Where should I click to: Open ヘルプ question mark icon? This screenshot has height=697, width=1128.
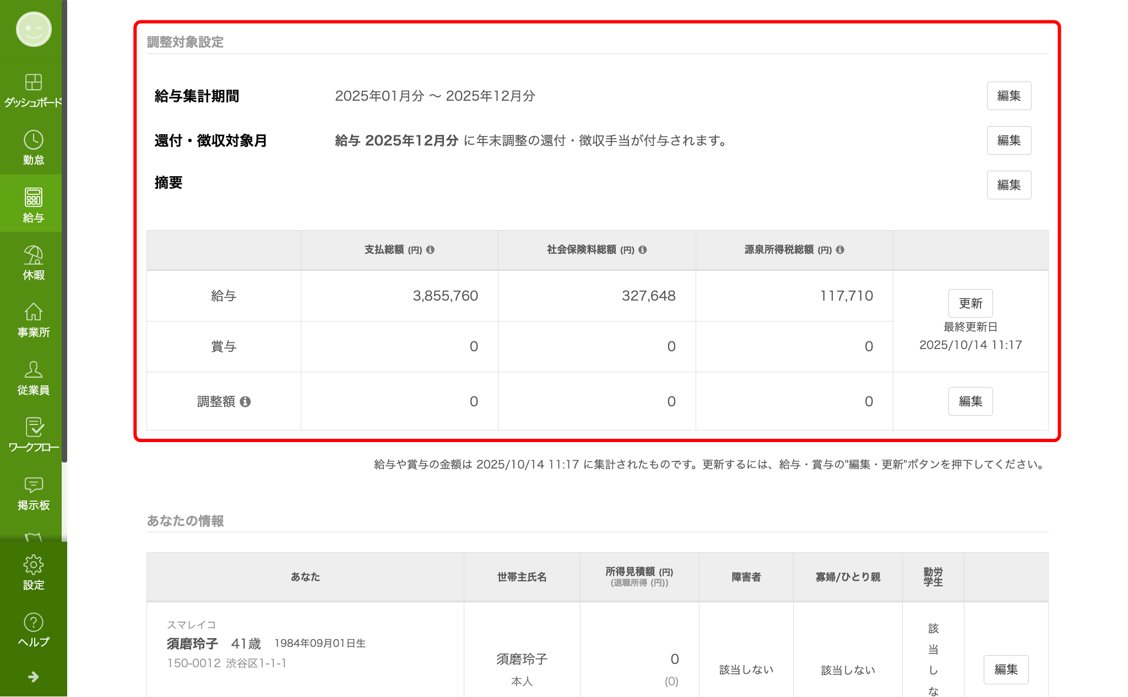(33, 623)
